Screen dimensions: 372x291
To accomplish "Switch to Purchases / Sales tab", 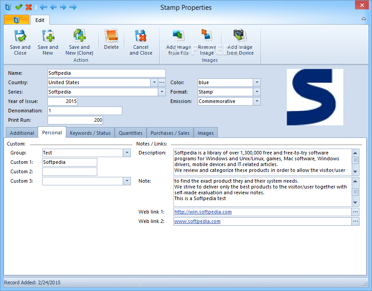I will coord(170,133).
